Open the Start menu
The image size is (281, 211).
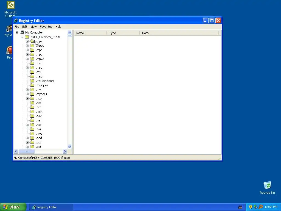click(13, 207)
